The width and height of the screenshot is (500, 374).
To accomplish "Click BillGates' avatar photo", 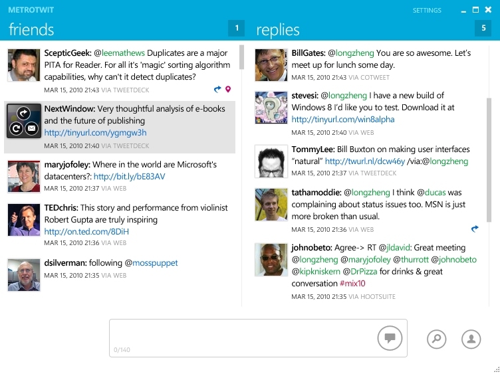I will [271, 65].
